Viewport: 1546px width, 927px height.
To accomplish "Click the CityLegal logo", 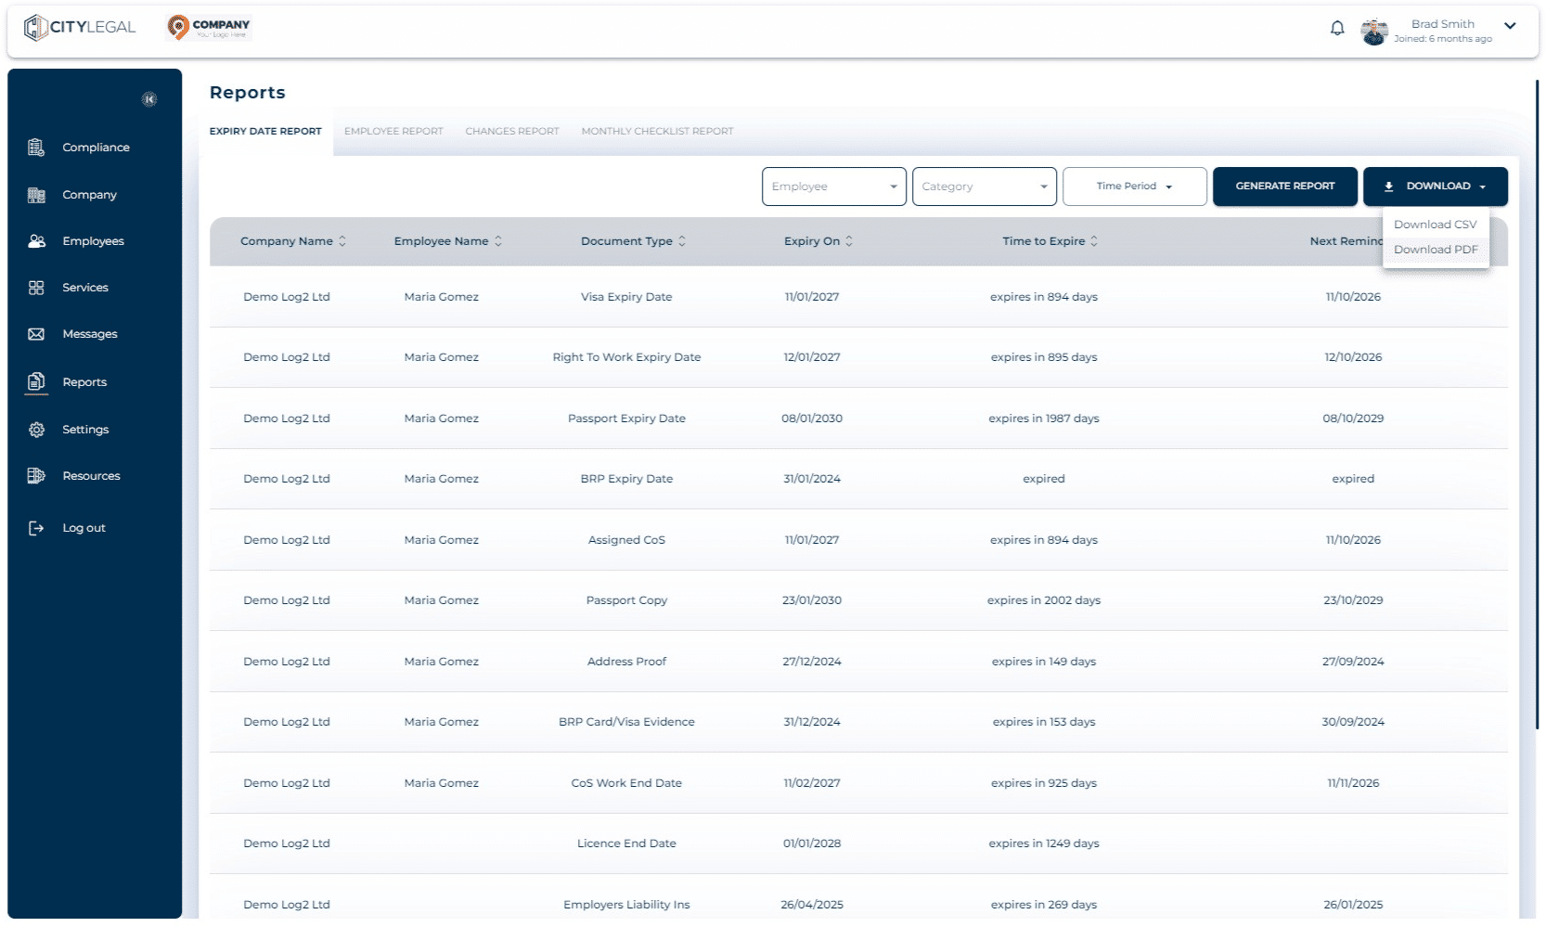I will (80, 27).
